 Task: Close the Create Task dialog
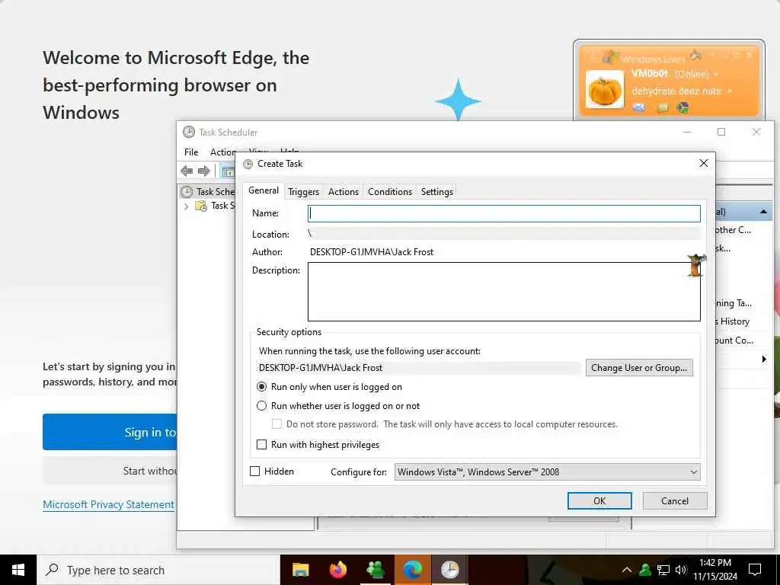703,163
